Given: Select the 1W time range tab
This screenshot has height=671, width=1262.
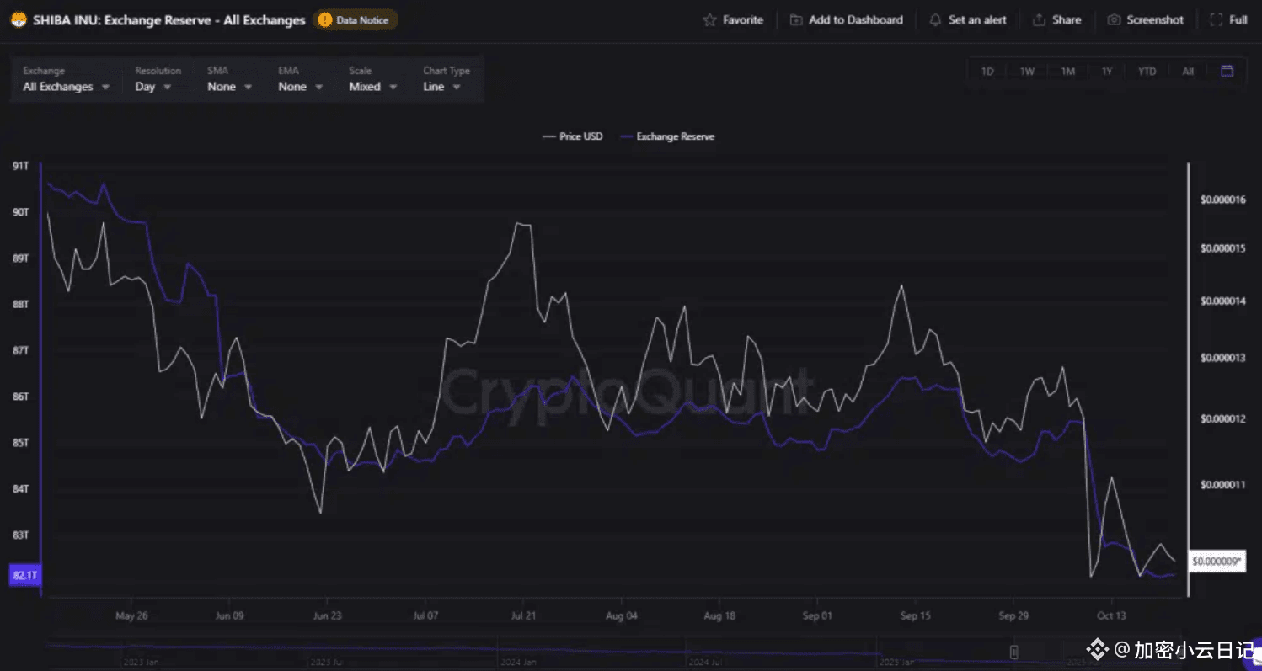Looking at the screenshot, I should pos(1027,72).
